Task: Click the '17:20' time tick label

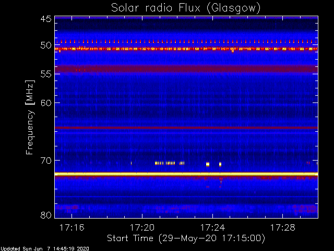Action: tap(142, 227)
